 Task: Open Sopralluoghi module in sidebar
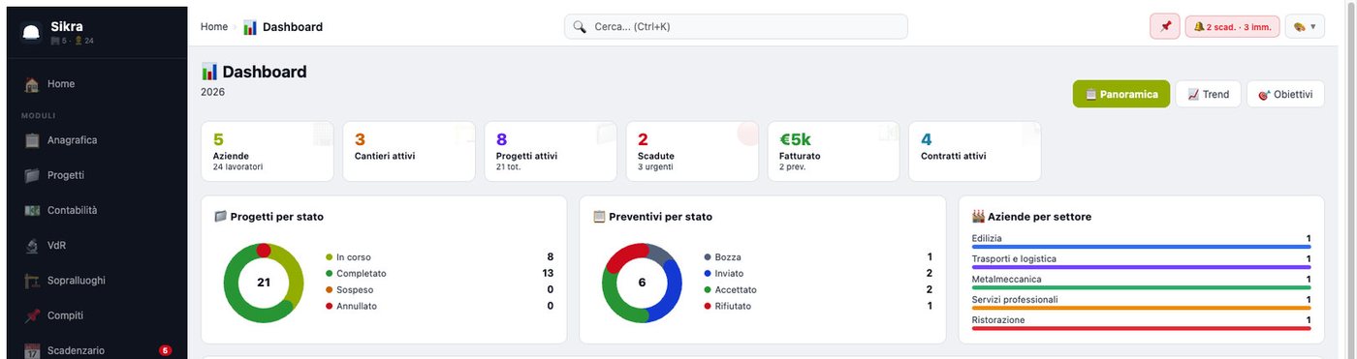tap(97, 281)
